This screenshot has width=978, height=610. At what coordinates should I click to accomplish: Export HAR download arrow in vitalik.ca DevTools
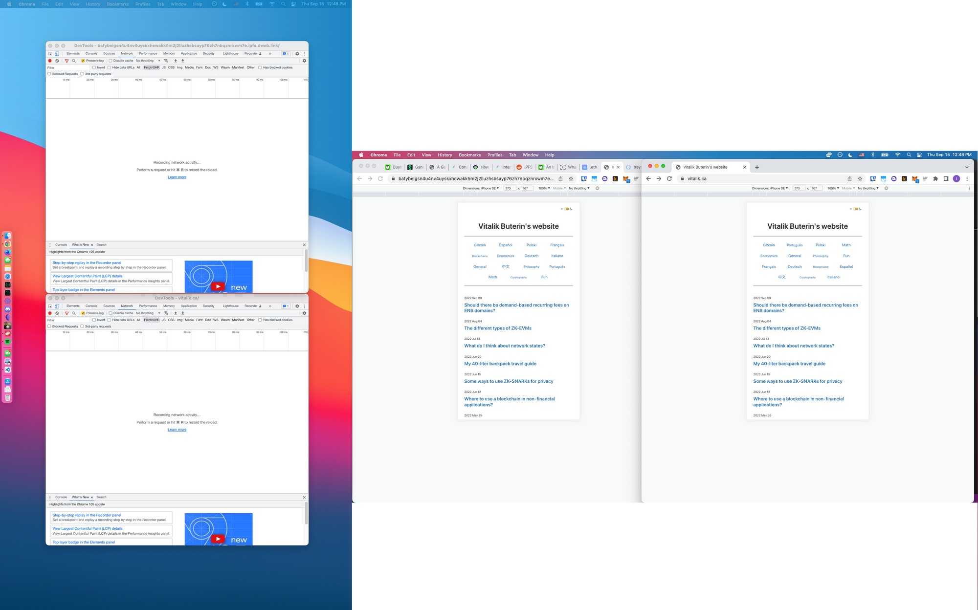183,313
